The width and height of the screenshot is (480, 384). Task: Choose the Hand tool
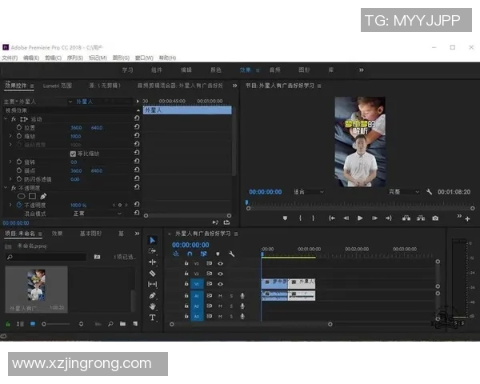153,306
